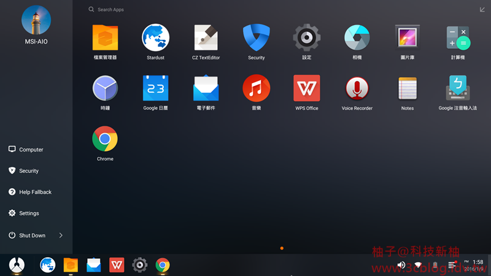Click the MSI-AIO user avatar
This screenshot has width=491, height=276.
(x=36, y=20)
